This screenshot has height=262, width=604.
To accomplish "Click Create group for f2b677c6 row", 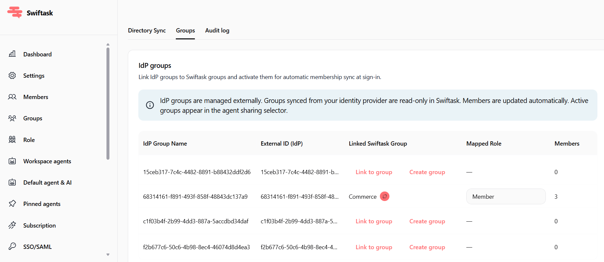I will pos(427,247).
